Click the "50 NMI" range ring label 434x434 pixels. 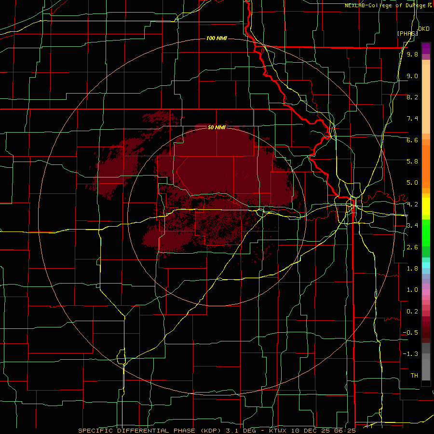point(217,127)
